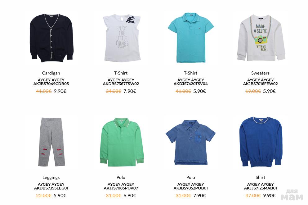Open the turquoise polo T-Shirt image
308x205 pixels.
(191, 38)
